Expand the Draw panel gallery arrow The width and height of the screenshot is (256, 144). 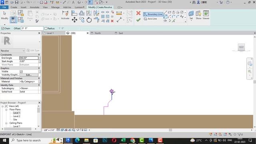(x=185, y=21)
